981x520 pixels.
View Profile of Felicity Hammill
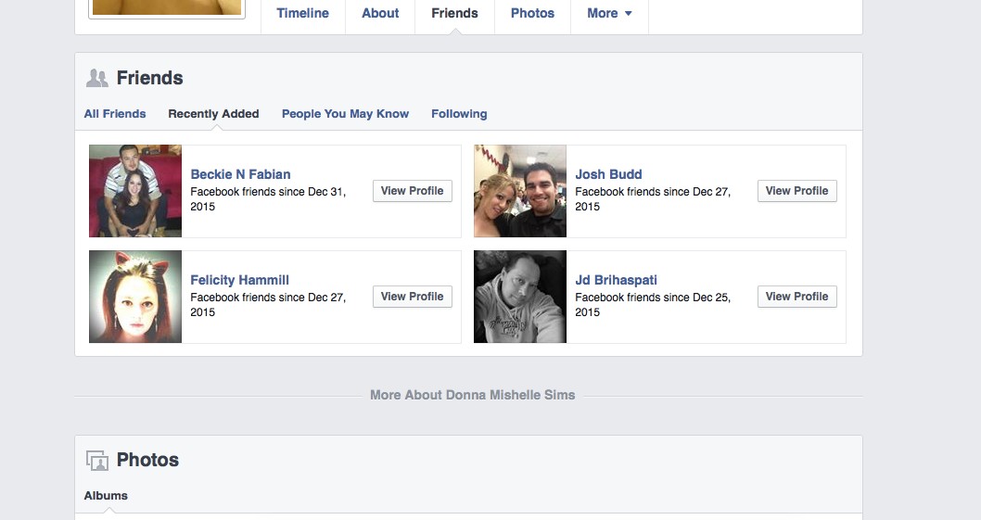coord(413,297)
